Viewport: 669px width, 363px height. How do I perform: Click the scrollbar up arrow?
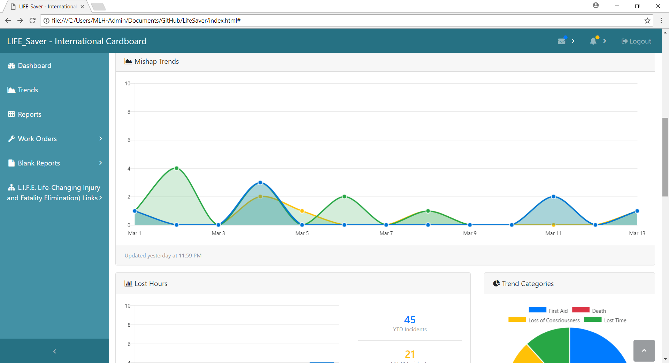pyautogui.click(x=665, y=32)
